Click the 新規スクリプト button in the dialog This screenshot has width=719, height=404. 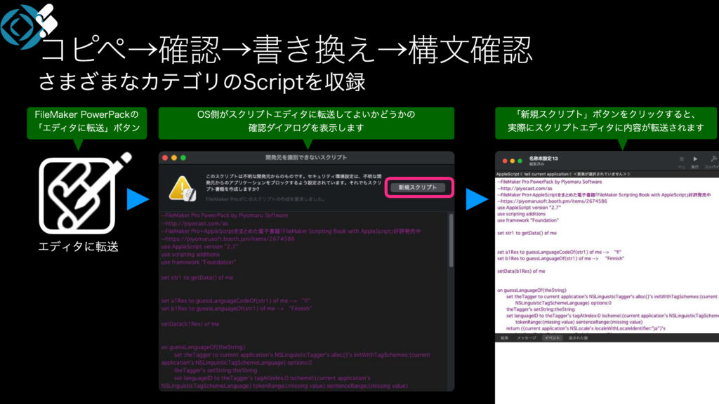pos(417,187)
